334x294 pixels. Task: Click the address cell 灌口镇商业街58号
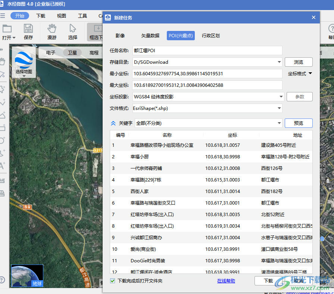pos(280,249)
